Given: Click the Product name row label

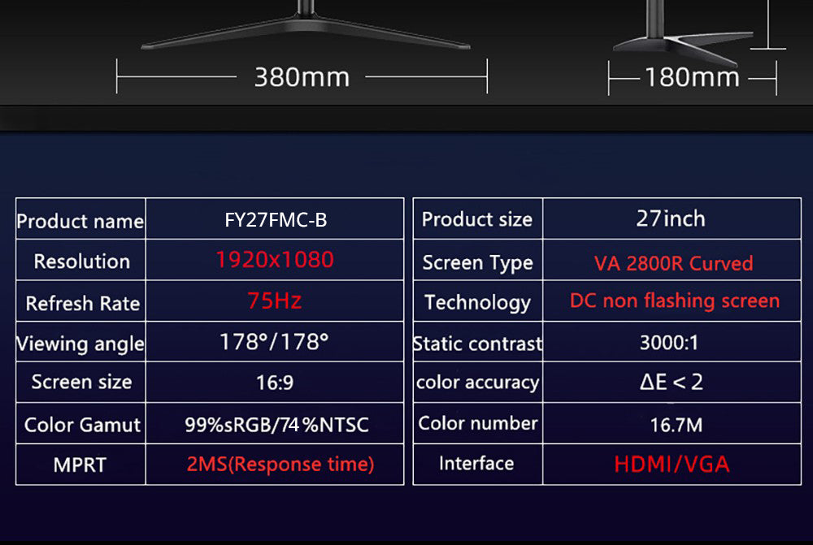Looking at the screenshot, I should click(80, 220).
